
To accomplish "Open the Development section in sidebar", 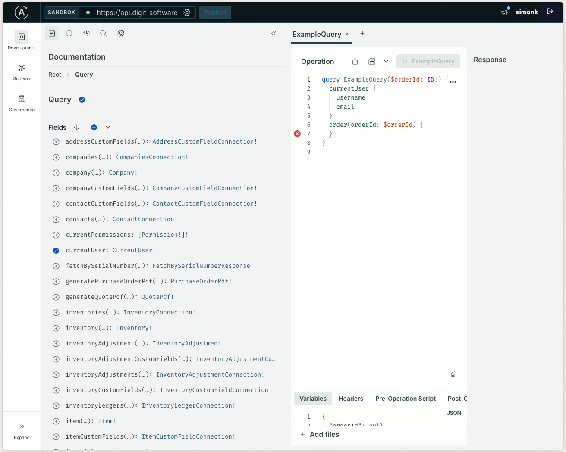I will point(22,40).
